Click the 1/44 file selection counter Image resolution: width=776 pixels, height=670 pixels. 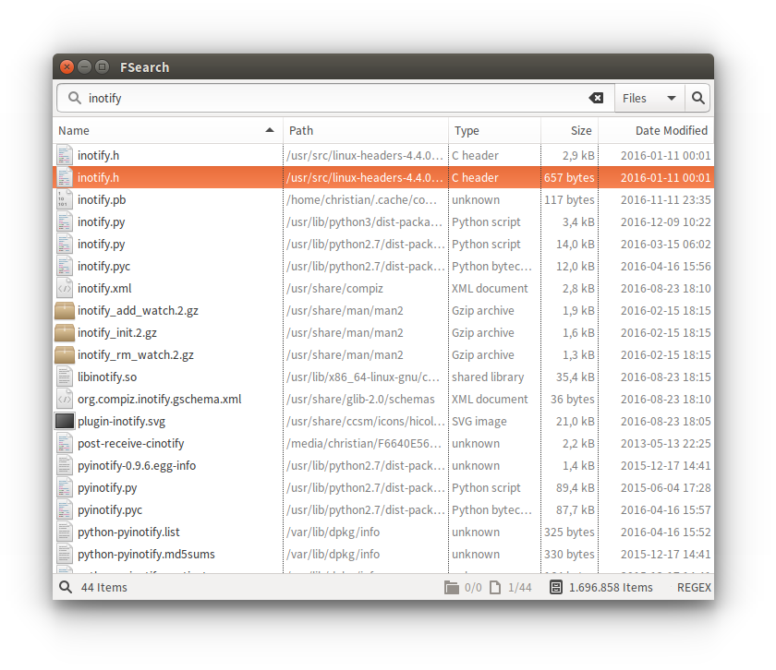[519, 588]
